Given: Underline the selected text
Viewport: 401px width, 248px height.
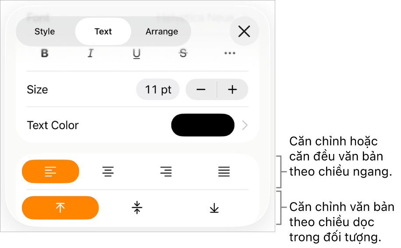Looking at the screenshot, I should [x=137, y=53].
